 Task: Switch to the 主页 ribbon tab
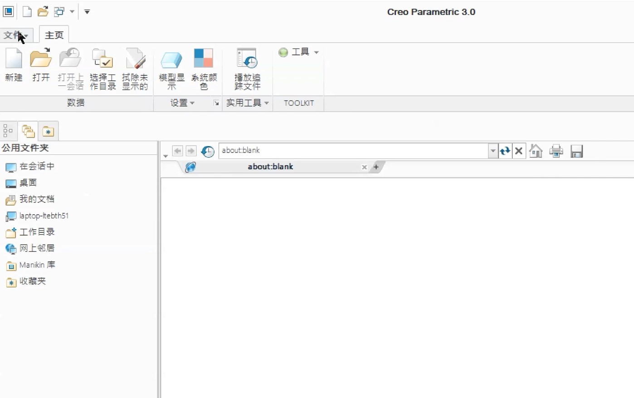click(x=54, y=35)
